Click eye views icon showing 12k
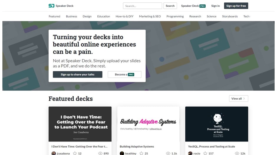The width and height of the screenshot is (277, 155). [237, 154]
